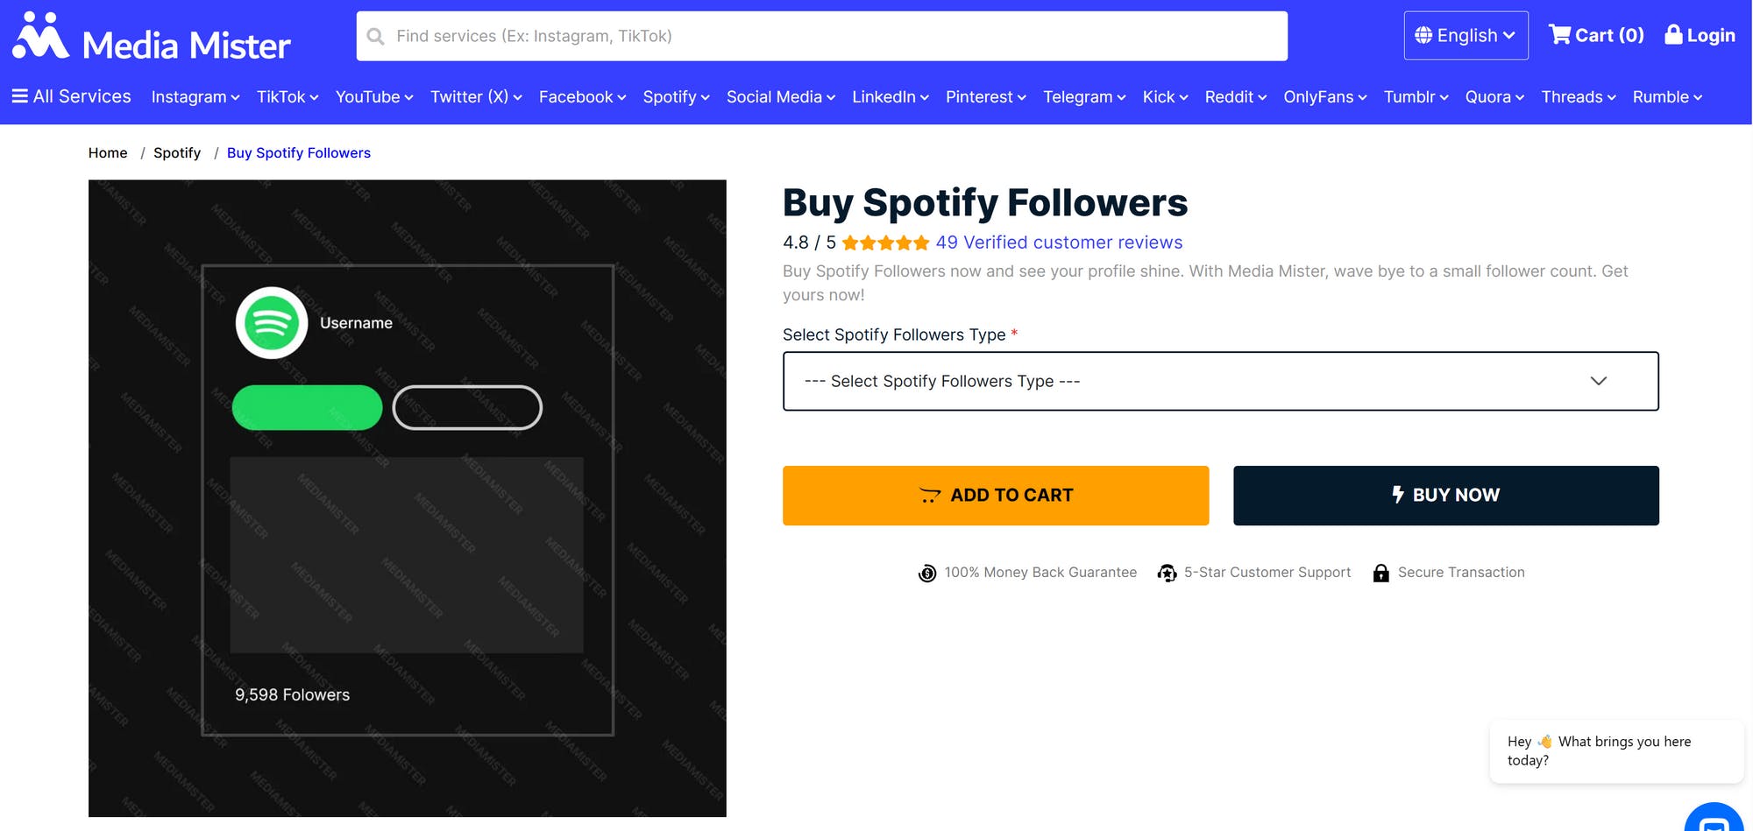Open the shopping cart via cart icon
This screenshot has height=831, width=1753.
[x=1562, y=35]
